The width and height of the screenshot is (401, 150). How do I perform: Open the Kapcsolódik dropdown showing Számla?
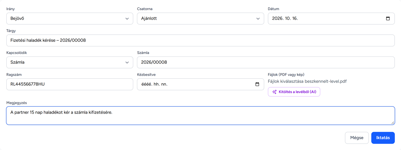pos(70,62)
